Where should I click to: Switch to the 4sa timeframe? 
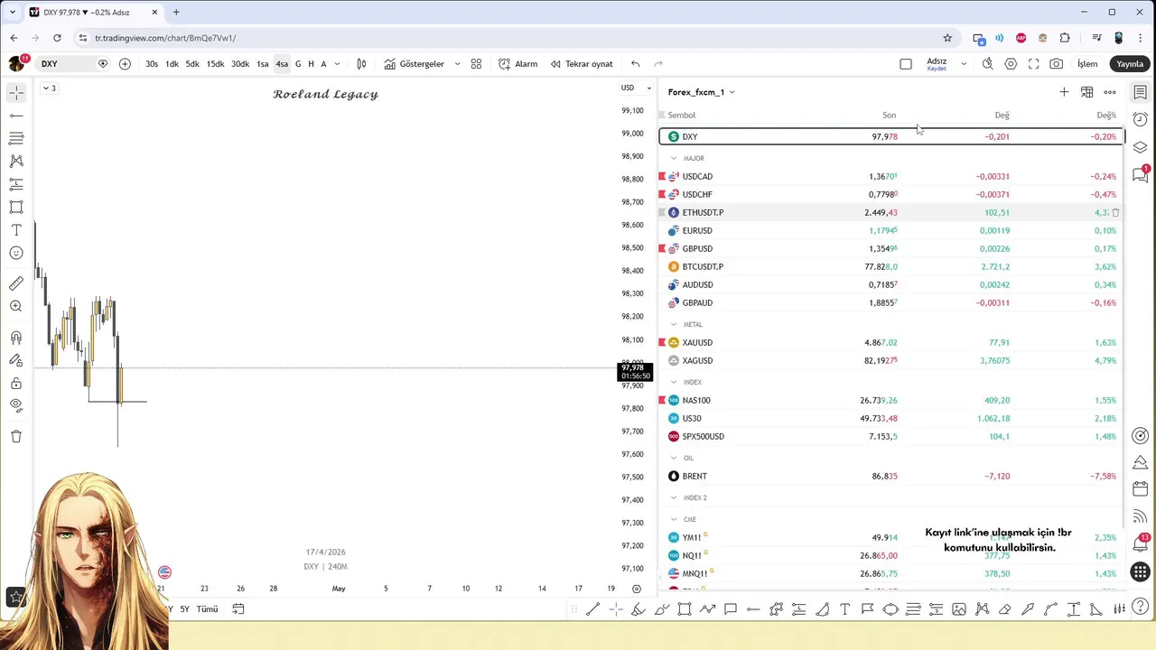(x=282, y=64)
